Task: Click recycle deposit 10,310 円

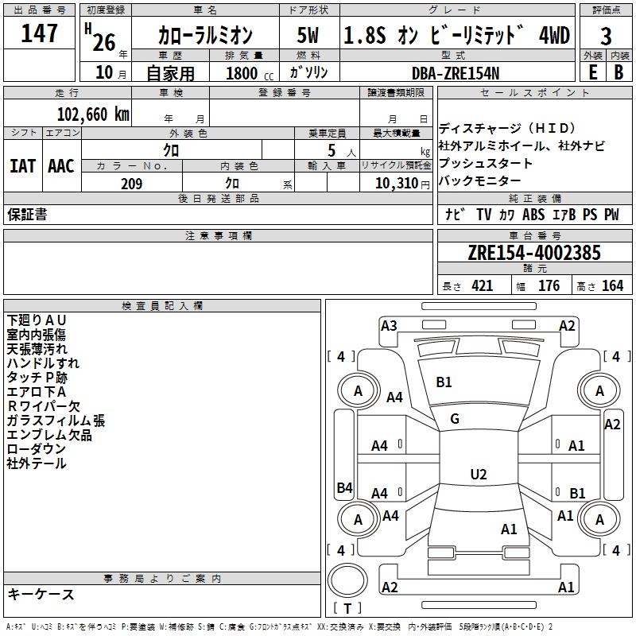Action: point(402,184)
